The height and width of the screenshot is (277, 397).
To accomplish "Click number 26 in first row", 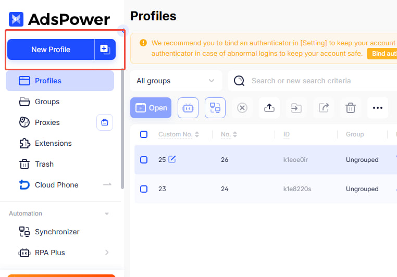I will click(x=225, y=160).
